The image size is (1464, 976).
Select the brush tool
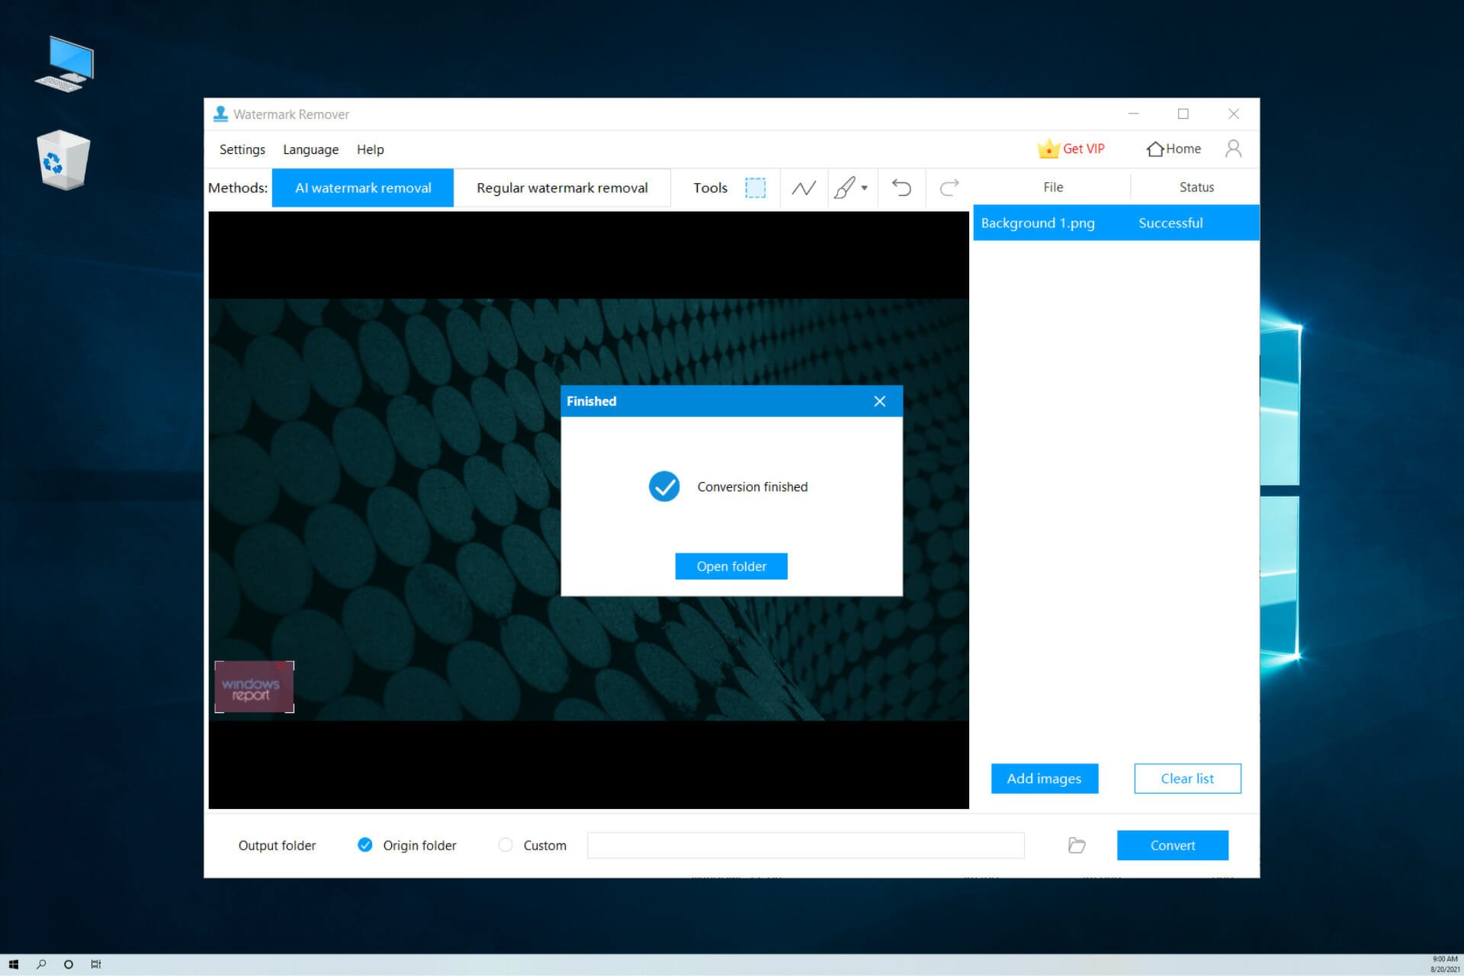pyautogui.click(x=844, y=188)
